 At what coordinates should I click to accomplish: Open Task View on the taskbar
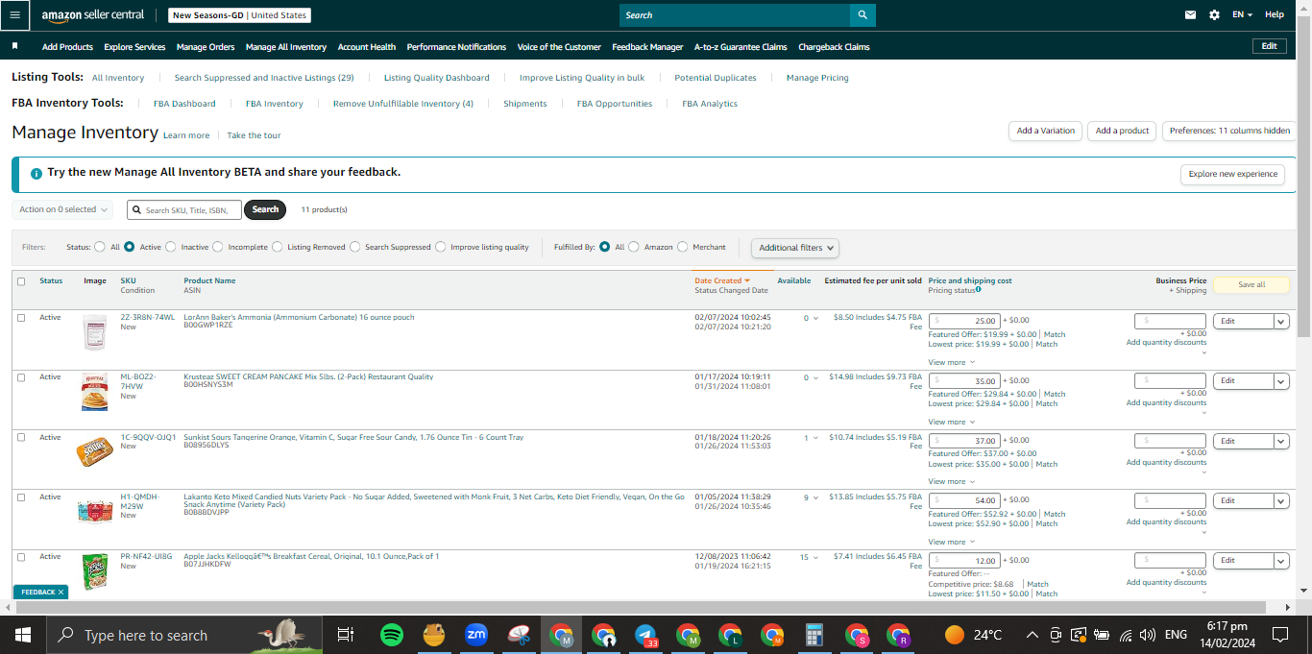346,635
